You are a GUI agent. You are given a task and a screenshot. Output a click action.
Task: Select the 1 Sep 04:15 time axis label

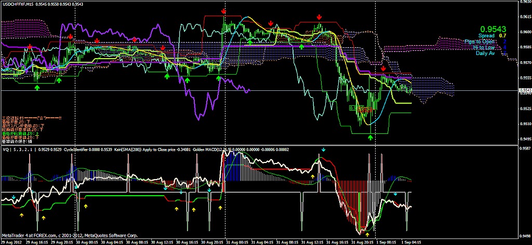pos(410,242)
